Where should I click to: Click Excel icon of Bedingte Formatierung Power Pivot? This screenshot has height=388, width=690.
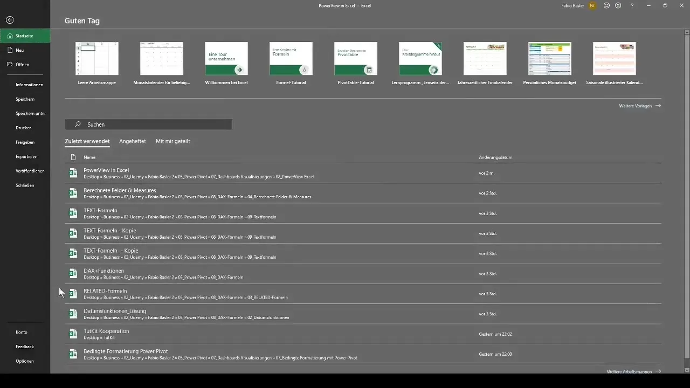[x=73, y=354]
